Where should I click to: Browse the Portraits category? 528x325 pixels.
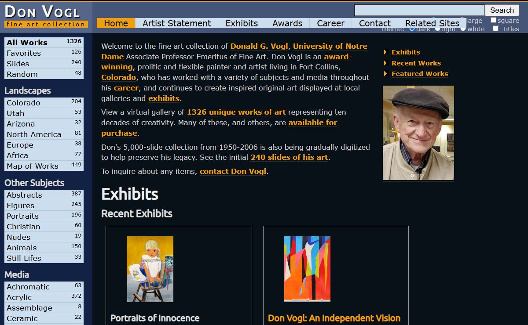pyautogui.click(x=44, y=216)
